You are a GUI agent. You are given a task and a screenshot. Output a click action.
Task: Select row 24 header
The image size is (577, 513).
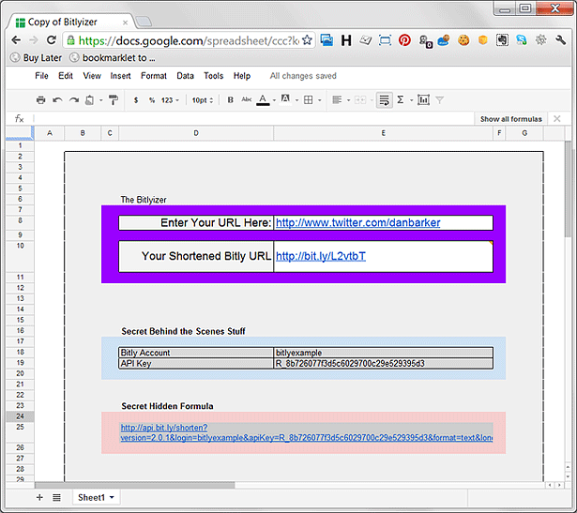(x=20, y=415)
